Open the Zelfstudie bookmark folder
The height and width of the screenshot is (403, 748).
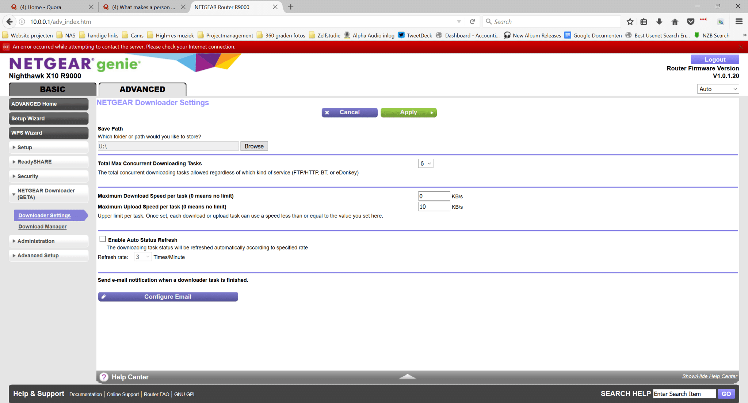[x=324, y=35]
